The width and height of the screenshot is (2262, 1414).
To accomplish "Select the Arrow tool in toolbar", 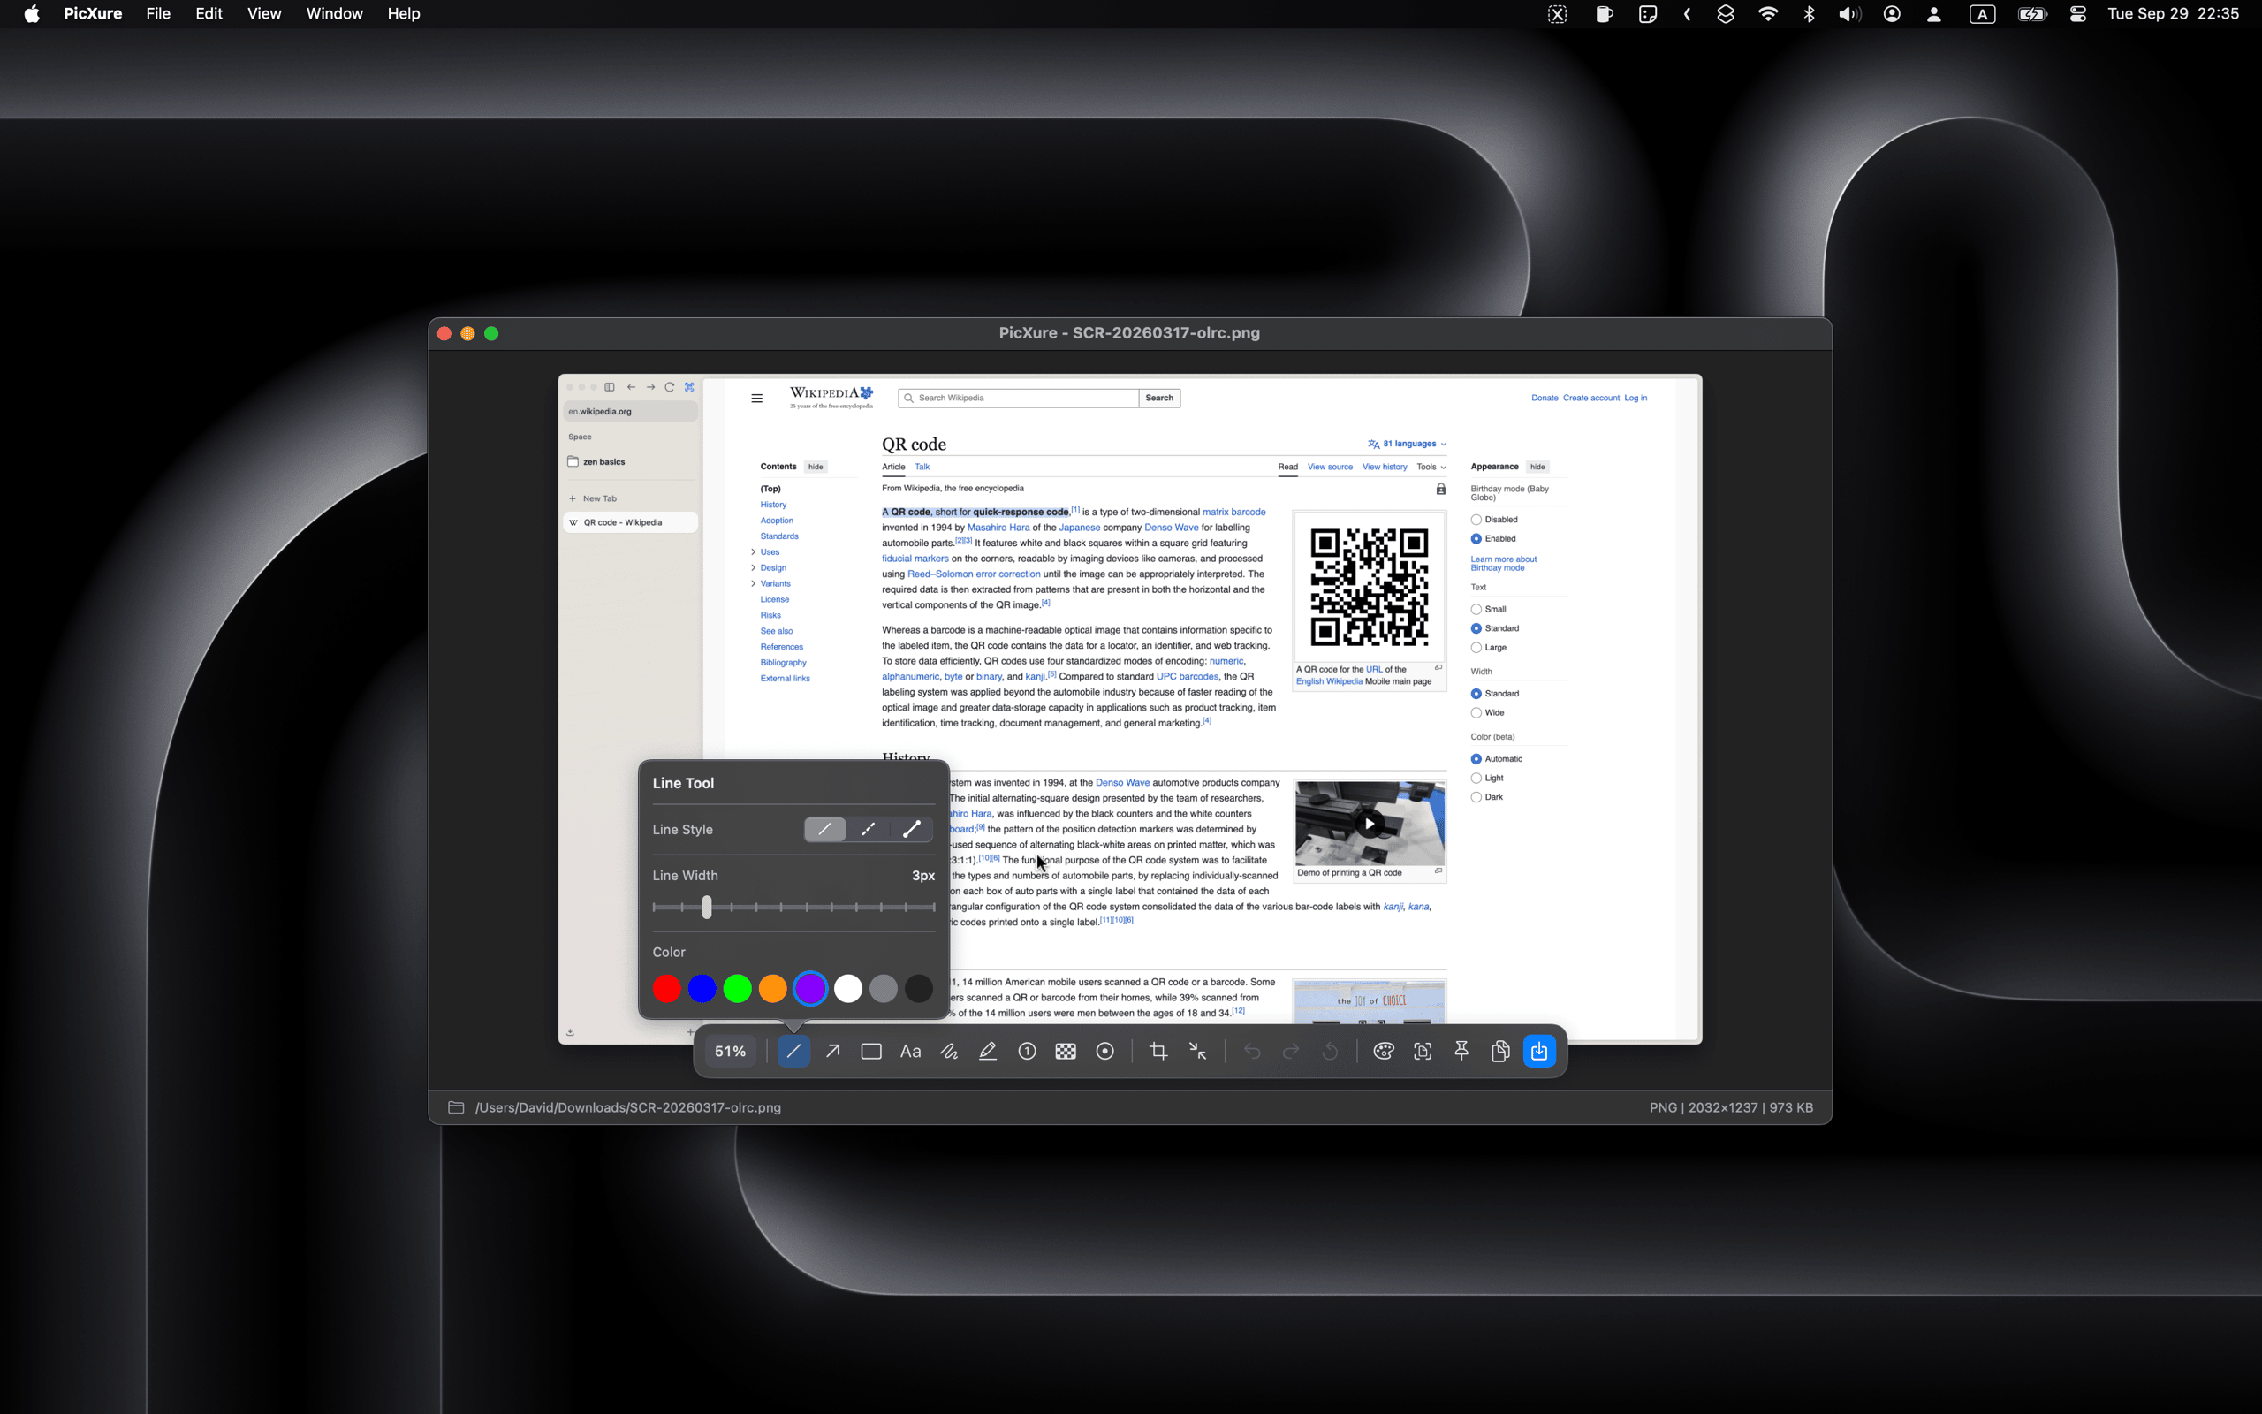I will click(x=831, y=1051).
